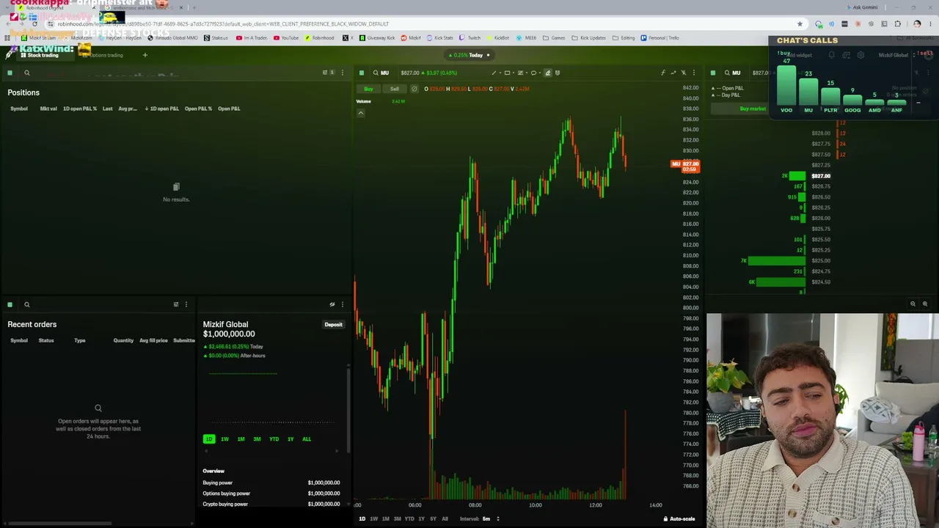939x528 pixels.
Task: Add a new layout tab with plus
Action: point(145,55)
